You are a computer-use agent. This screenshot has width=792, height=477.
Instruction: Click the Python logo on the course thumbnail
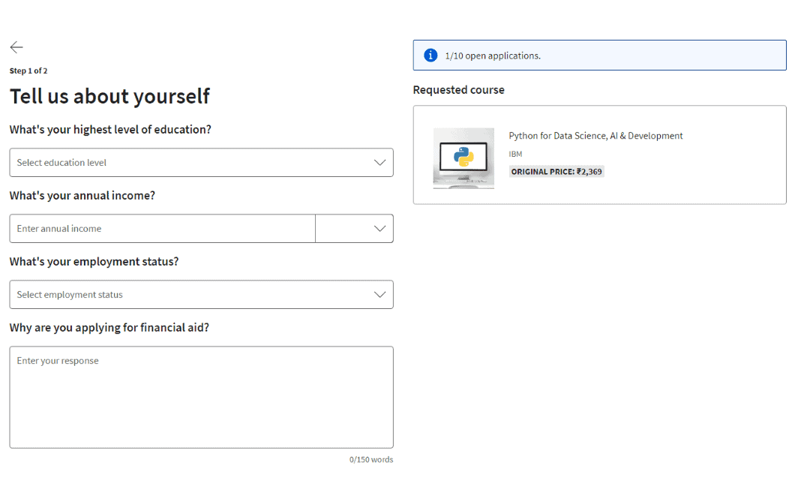click(463, 155)
